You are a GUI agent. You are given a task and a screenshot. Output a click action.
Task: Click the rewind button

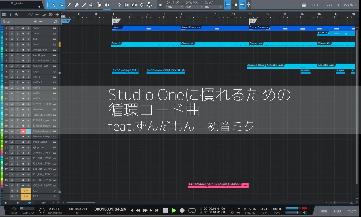point(138,210)
